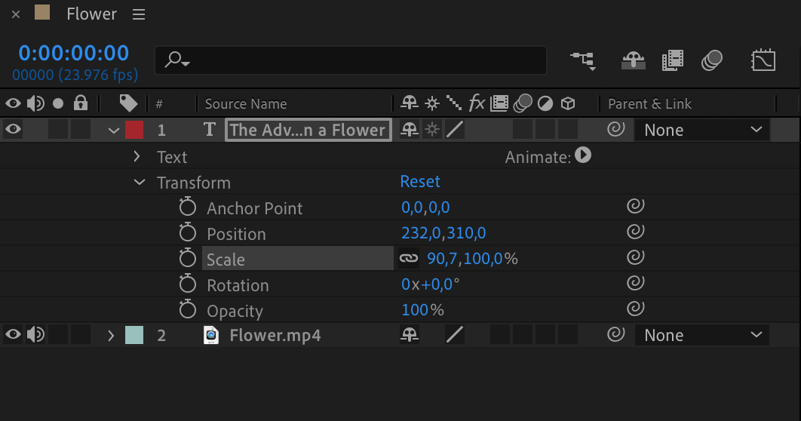Hide the Flower.mp4 layer video
Viewport: 801px width, 421px height.
[14, 335]
